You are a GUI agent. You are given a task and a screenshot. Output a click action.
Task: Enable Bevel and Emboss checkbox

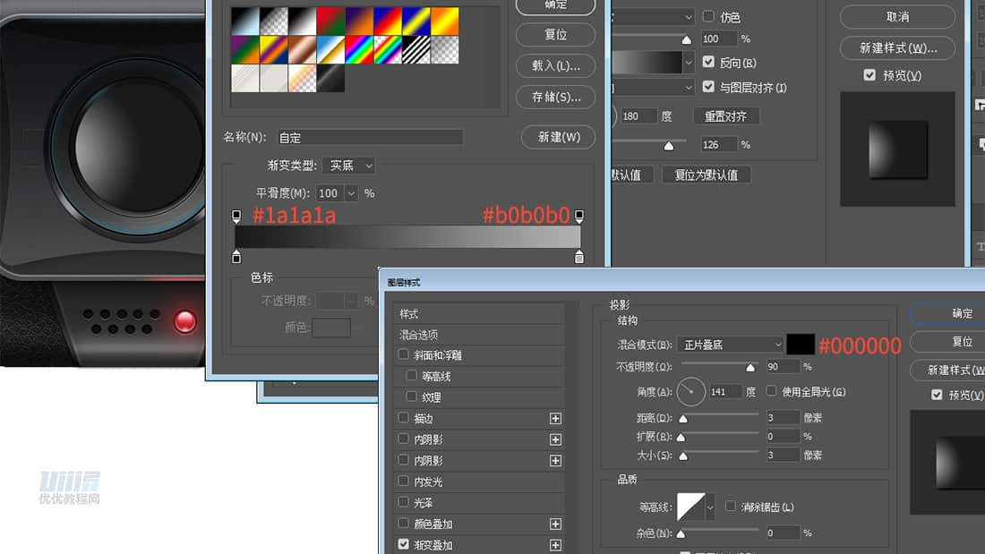click(403, 354)
